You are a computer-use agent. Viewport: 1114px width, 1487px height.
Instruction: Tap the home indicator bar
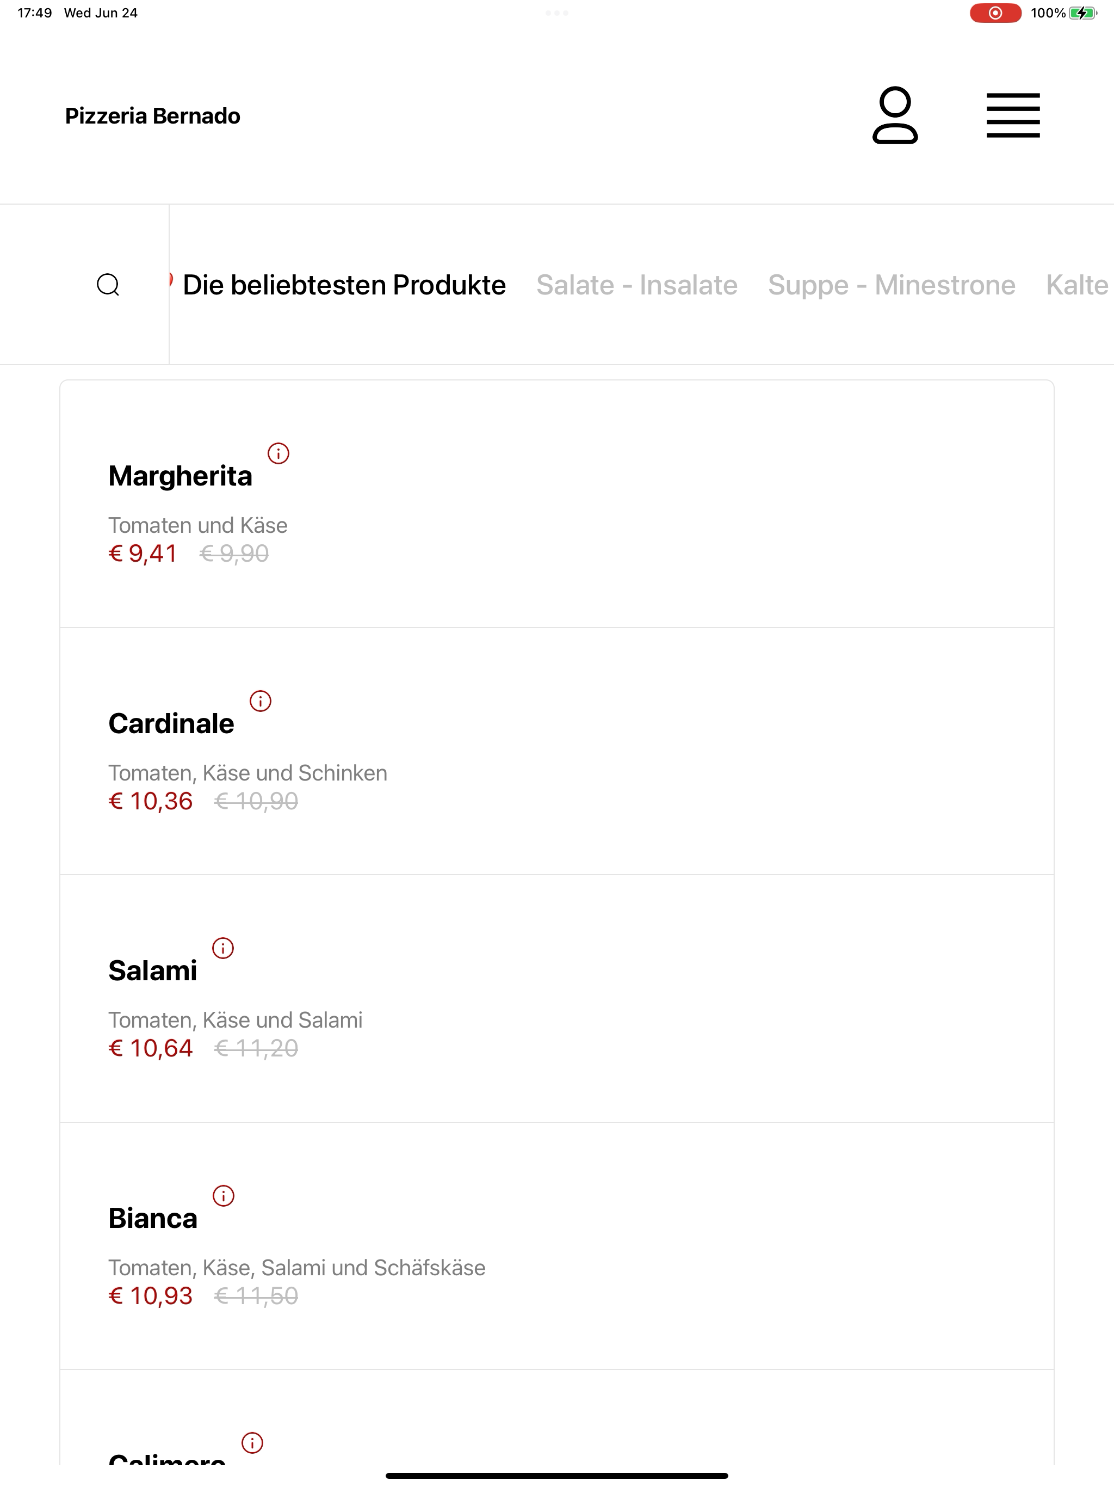point(557,1476)
